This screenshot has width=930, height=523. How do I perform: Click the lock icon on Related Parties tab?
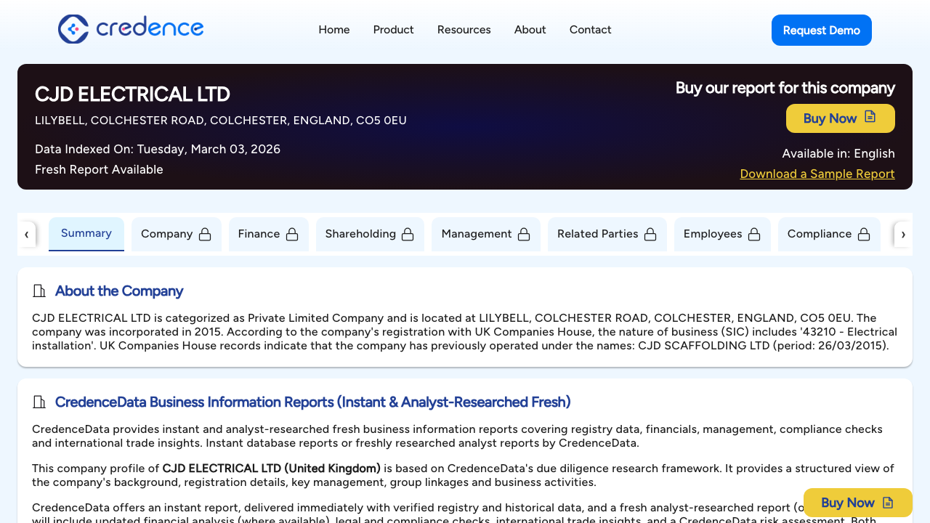coord(651,234)
